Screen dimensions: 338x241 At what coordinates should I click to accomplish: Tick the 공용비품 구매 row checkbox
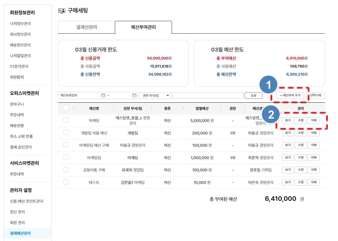pyautogui.click(x=66, y=169)
